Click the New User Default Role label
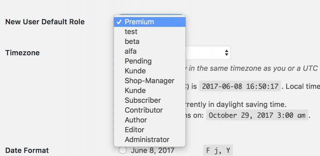 click(45, 22)
